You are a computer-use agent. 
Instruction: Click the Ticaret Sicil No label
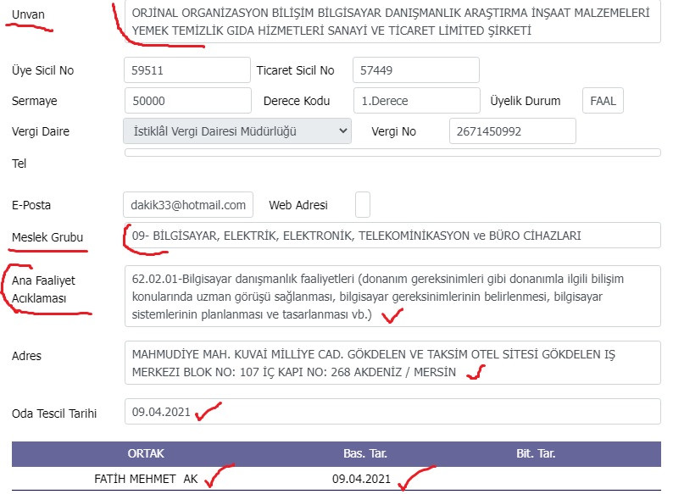pyautogui.click(x=295, y=70)
